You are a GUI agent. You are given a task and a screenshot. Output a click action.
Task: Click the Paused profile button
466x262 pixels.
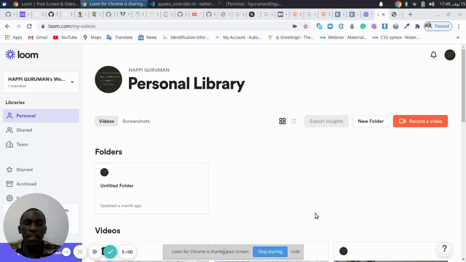pos(438,26)
